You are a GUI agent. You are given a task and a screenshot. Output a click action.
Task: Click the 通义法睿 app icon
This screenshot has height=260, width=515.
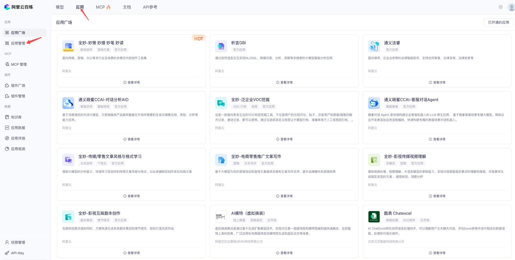click(x=374, y=46)
